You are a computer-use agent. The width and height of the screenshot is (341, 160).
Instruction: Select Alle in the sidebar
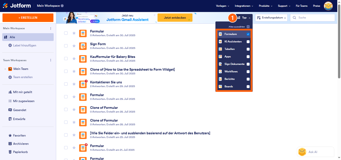coord(28,37)
